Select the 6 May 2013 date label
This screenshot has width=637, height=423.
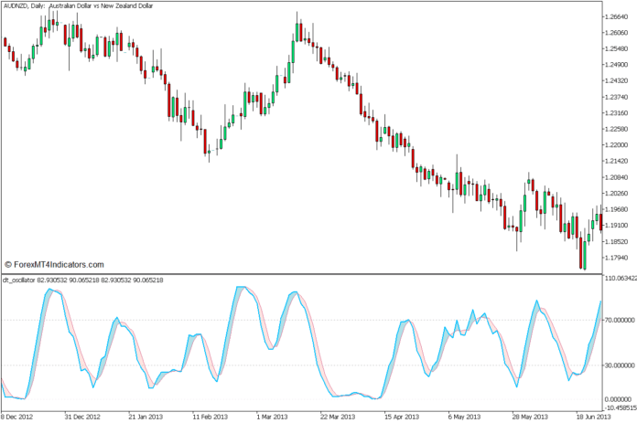click(x=466, y=414)
